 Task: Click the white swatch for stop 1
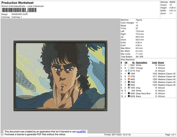pos(128,65)
